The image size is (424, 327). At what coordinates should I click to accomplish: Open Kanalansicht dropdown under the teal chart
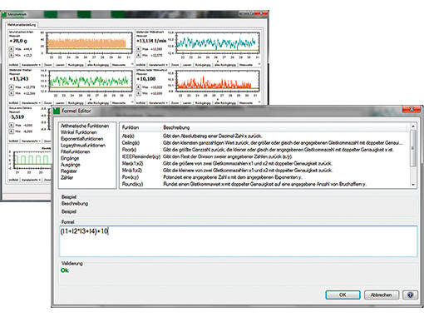[x=158, y=65]
